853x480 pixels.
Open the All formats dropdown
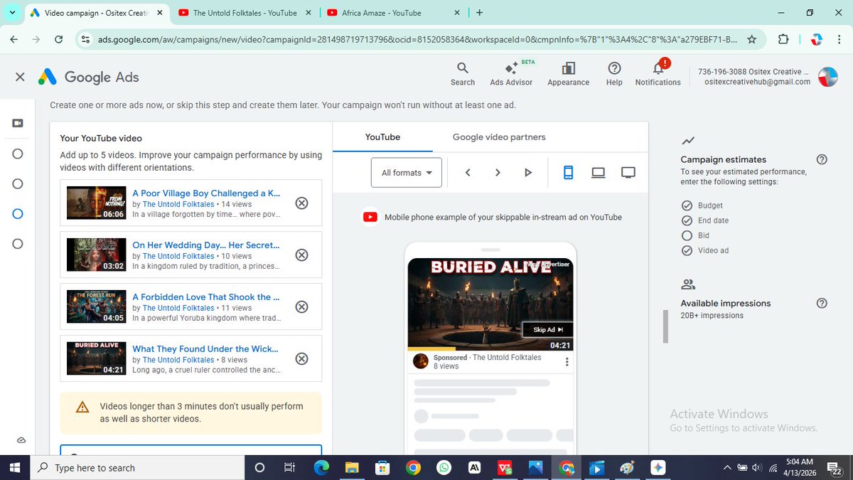pos(407,173)
